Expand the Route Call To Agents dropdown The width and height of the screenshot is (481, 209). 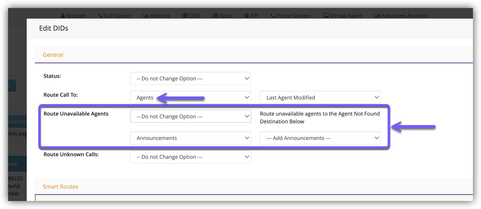click(190, 97)
